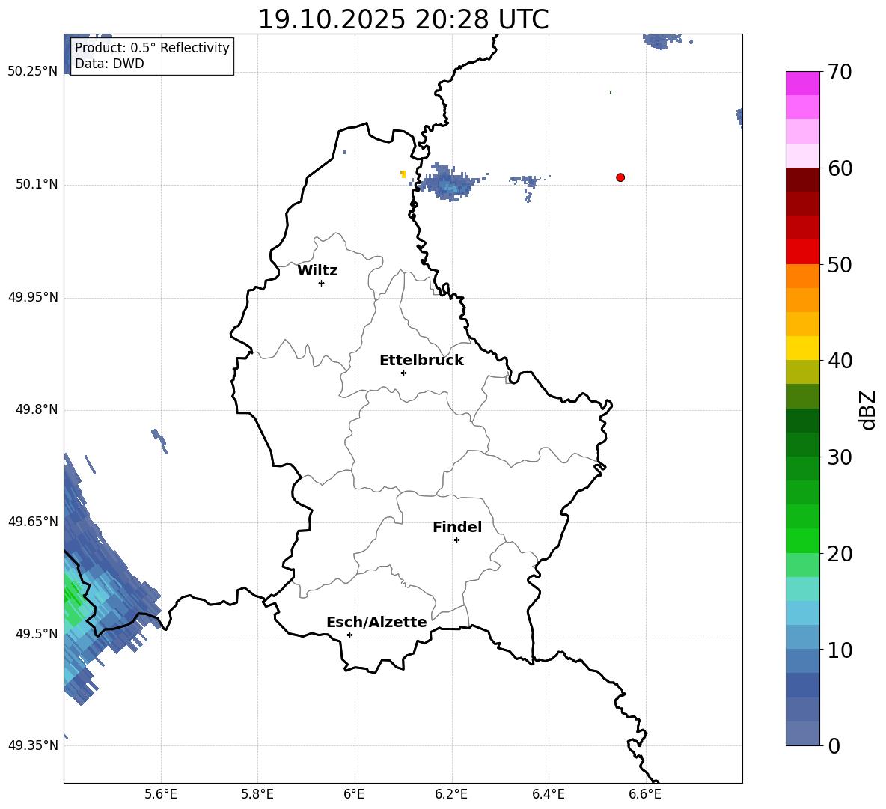Click the magenta swatch at the colorbar top
This screenshot has width=886, height=809.
click(802, 83)
